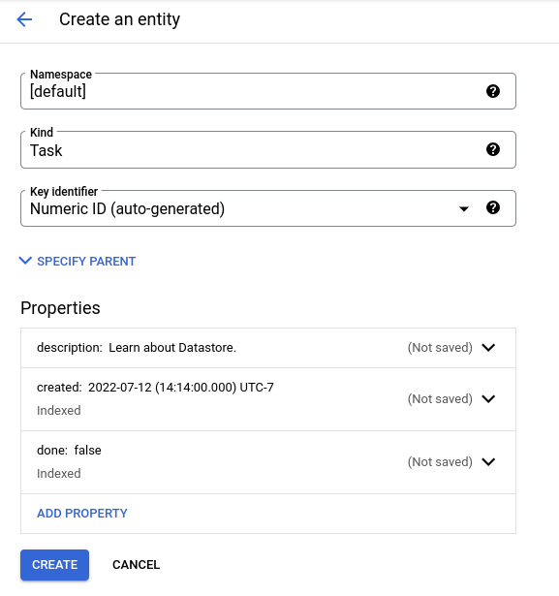This screenshot has width=559, height=596.
Task: Expand the done property chevron
Action: click(488, 462)
